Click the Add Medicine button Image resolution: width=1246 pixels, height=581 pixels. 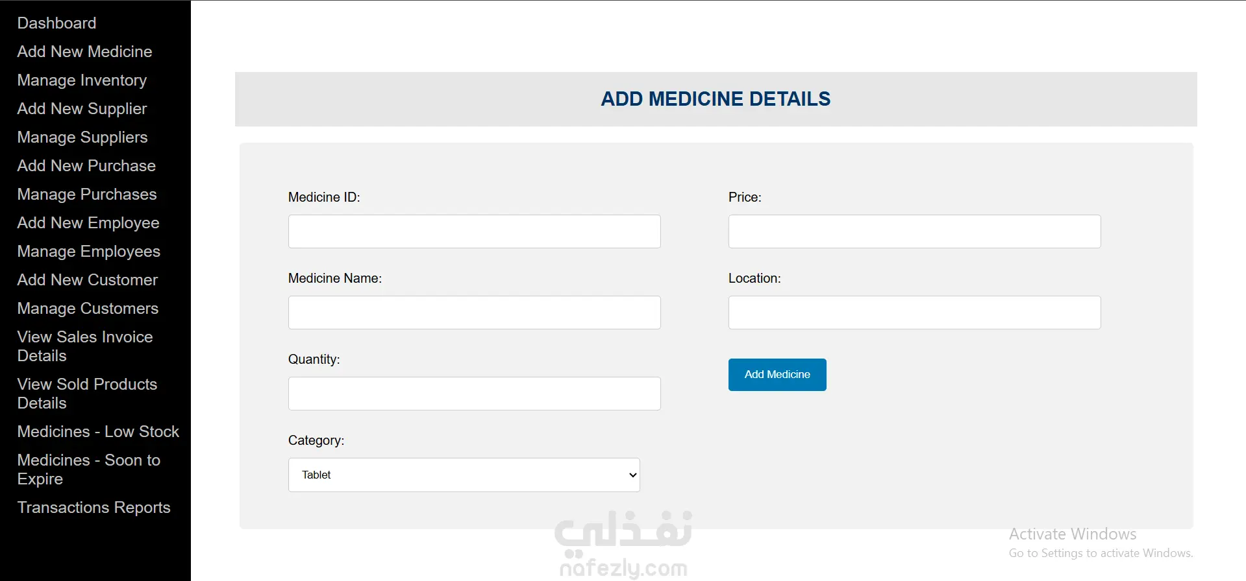(x=777, y=375)
